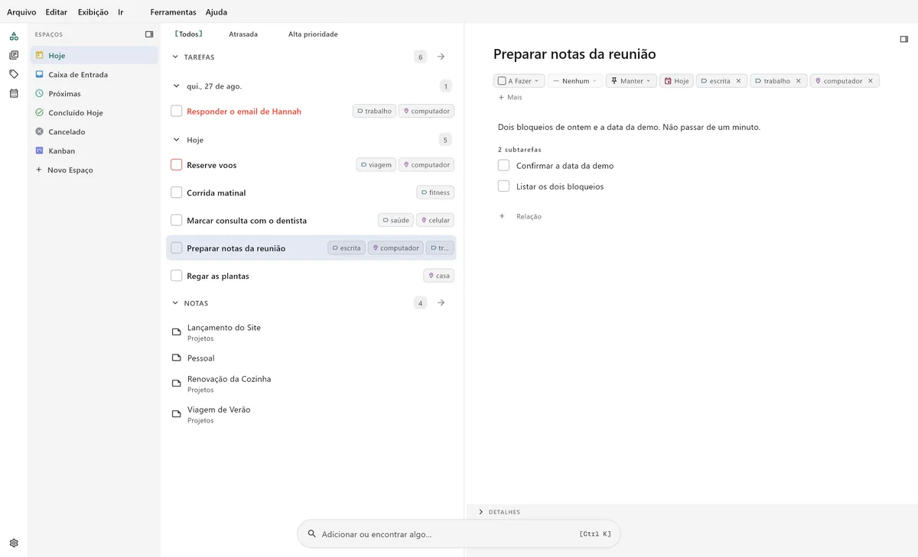Click the Pessoal folder icon
Image resolution: width=918 pixels, height=557 pixels.
point(176,358)
